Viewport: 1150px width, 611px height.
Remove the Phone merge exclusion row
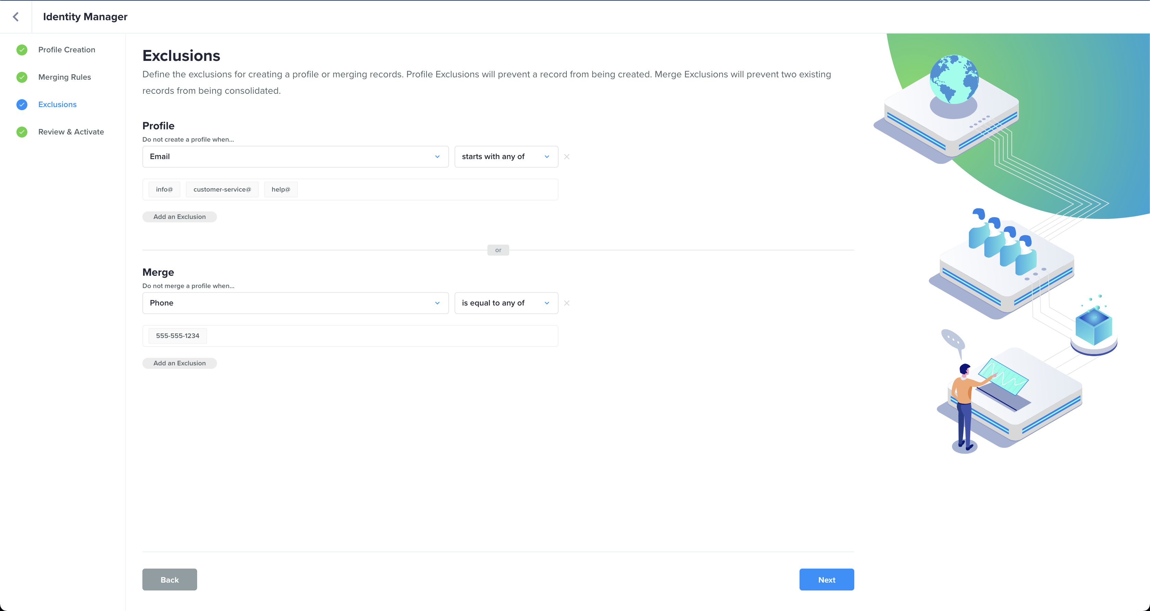566,303
